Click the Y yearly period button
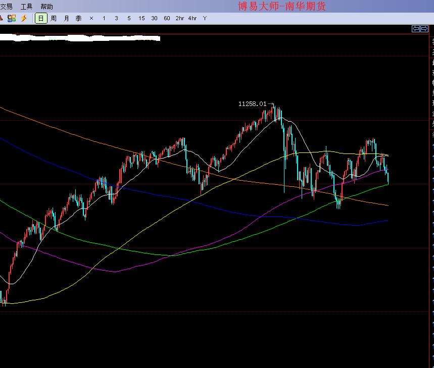The width and height of the screenshot is (434, 368). click(205, 18)
